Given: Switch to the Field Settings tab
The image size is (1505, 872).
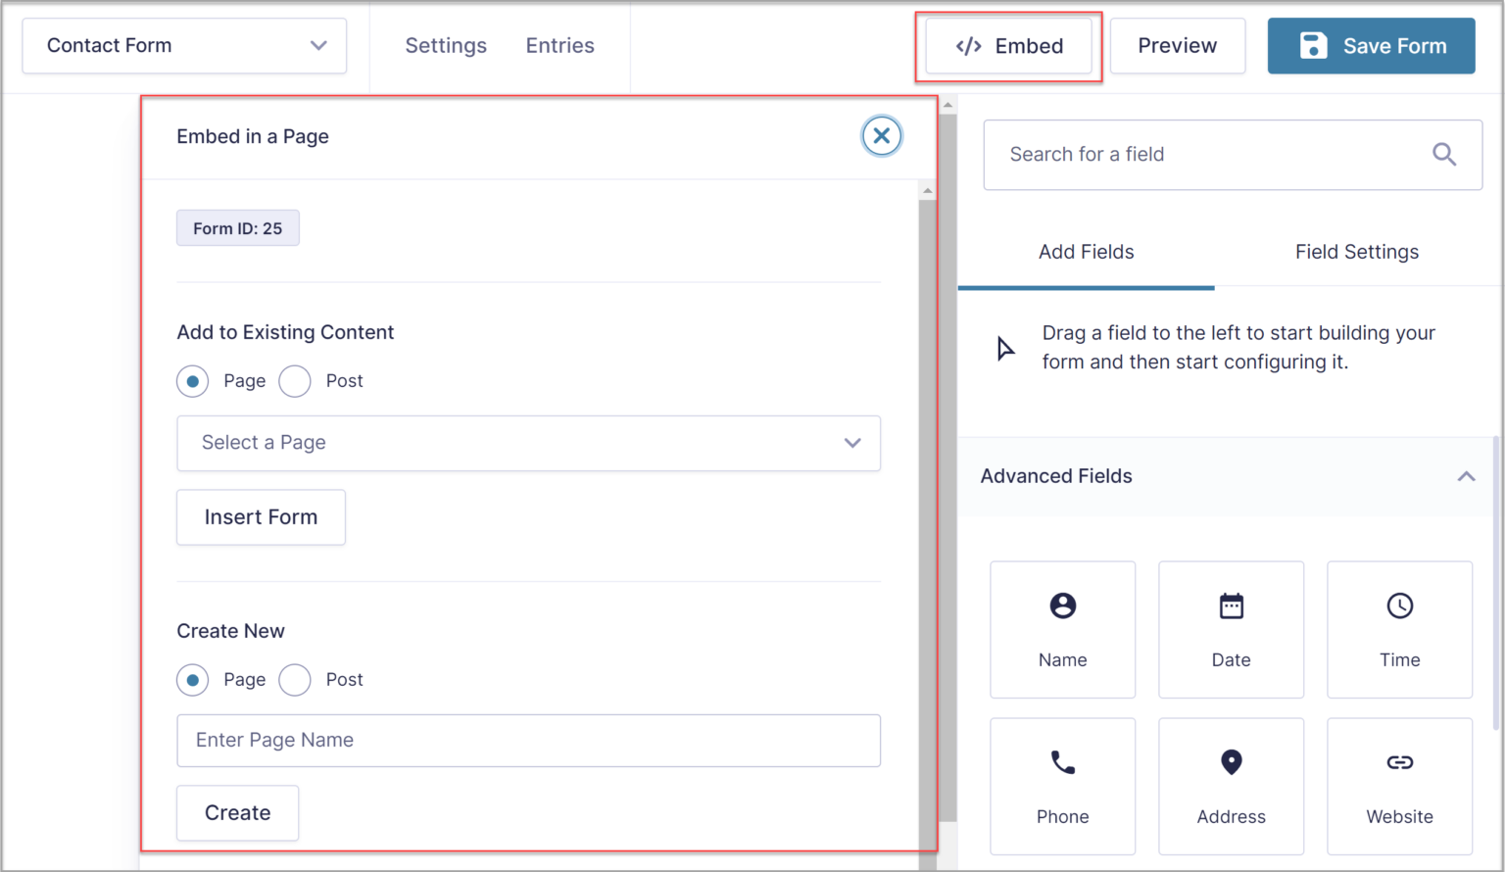Looking at the screenshot, I should (1356, 252).
